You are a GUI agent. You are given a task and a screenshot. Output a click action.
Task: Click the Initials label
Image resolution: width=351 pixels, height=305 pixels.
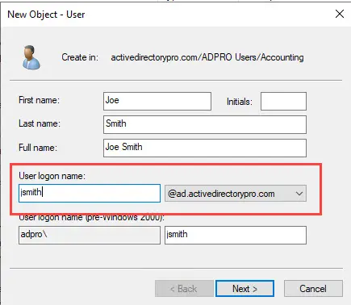(x=240, y=102)
